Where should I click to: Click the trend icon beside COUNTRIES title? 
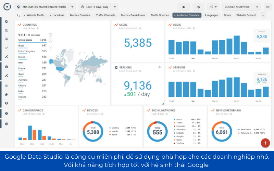[20, 25]
